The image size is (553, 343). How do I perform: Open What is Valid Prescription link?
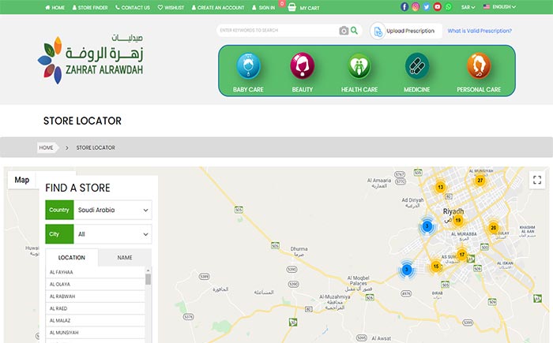(480, 31)
